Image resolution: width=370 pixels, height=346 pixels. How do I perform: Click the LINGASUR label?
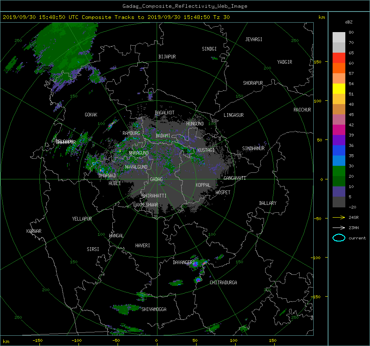234,115
